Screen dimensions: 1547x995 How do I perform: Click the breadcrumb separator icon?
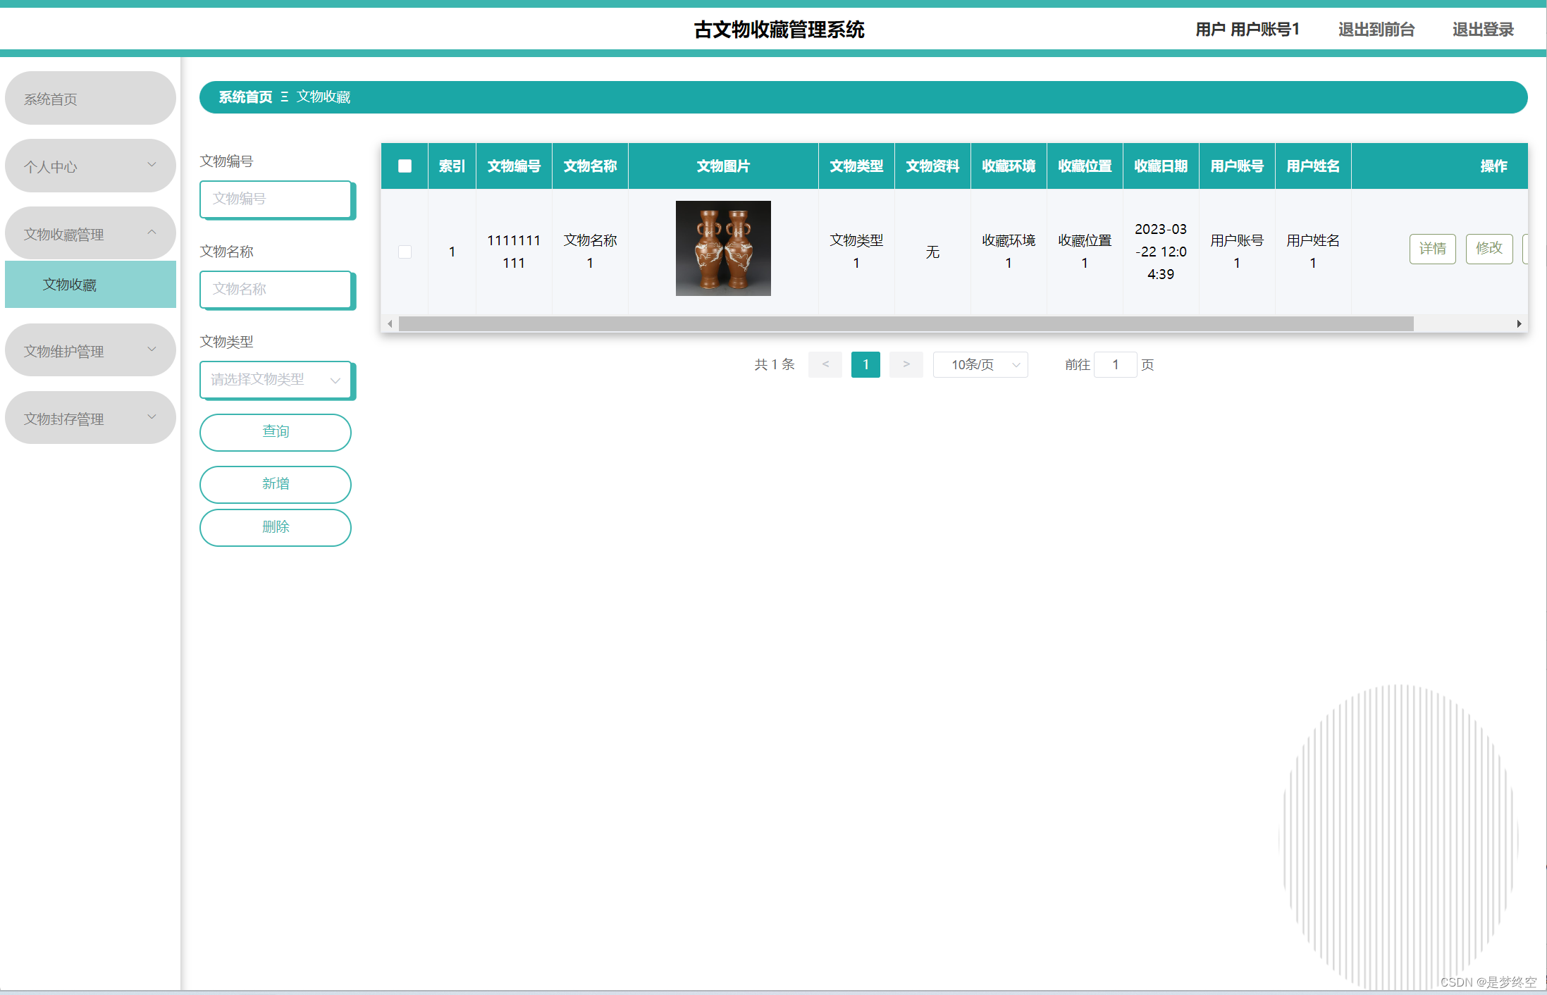point(285,97)
